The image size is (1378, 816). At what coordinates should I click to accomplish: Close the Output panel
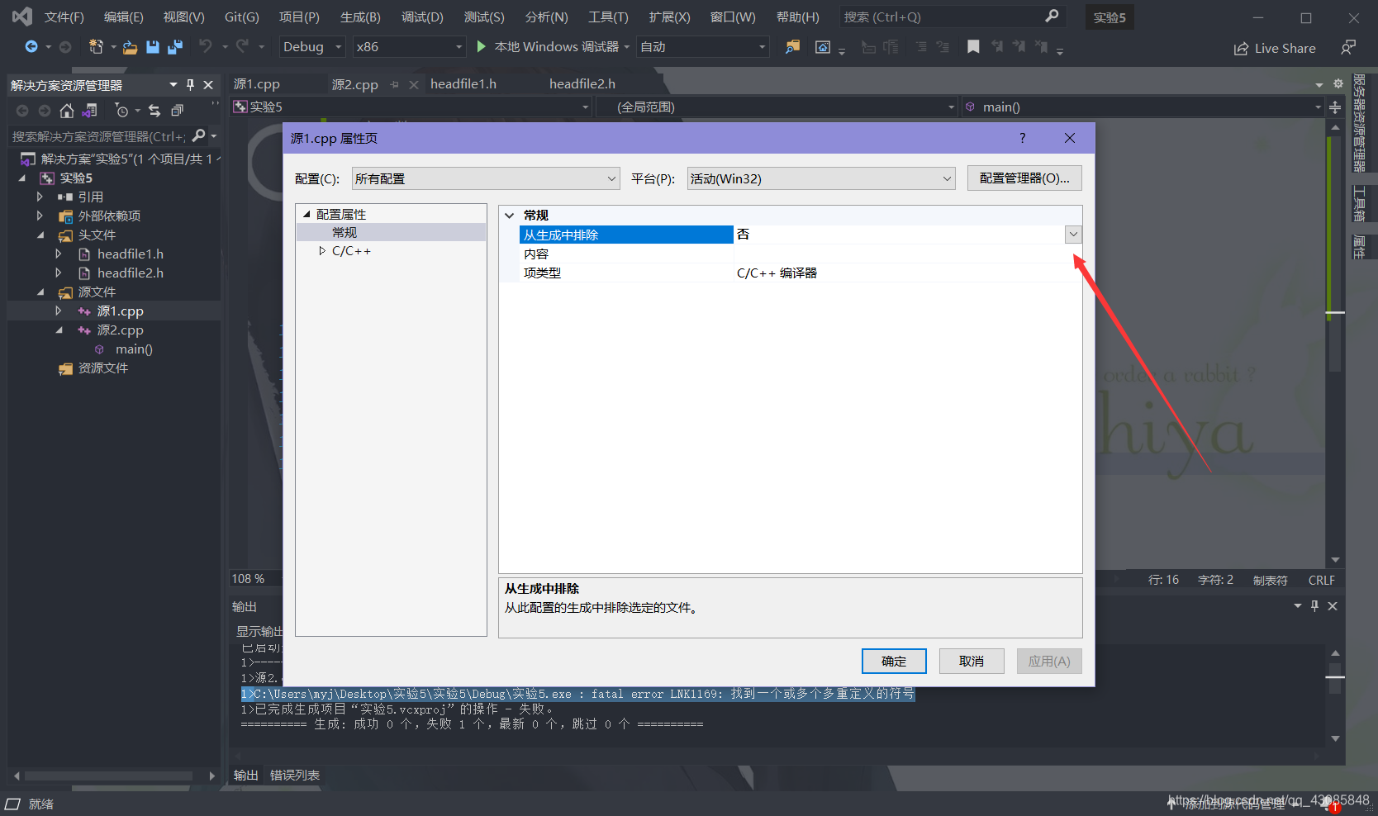coord(1333,606)
